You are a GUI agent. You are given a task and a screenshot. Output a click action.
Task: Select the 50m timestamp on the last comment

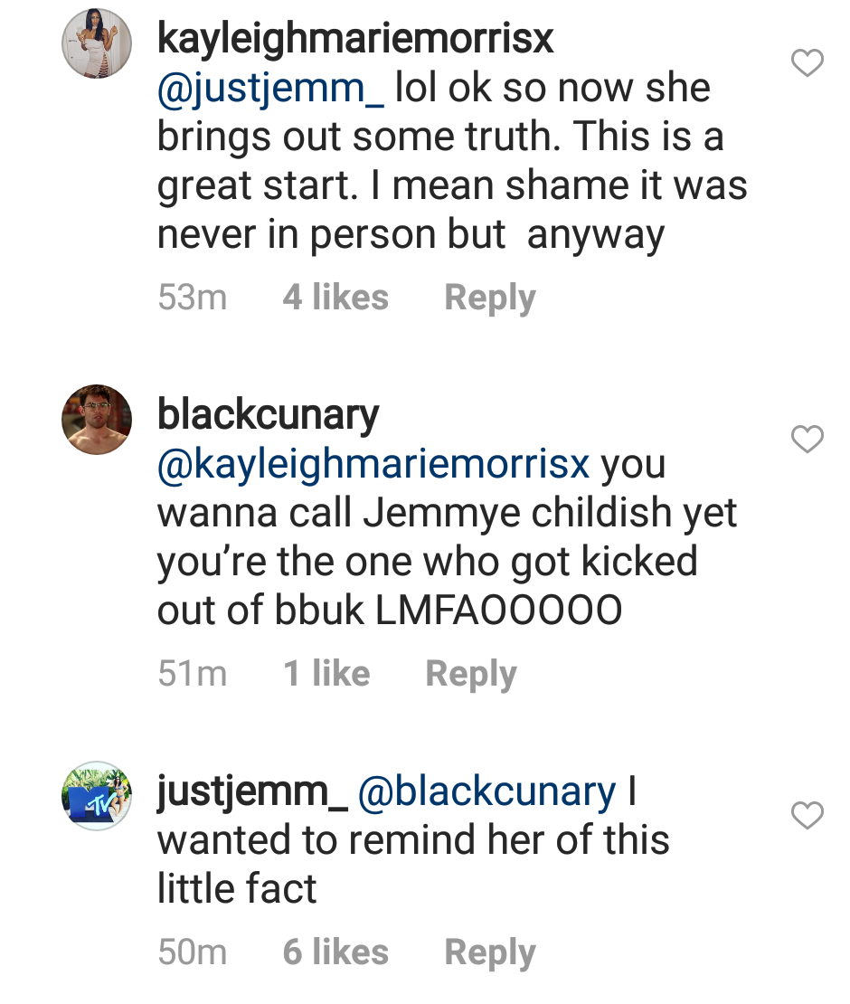(193, 952)
